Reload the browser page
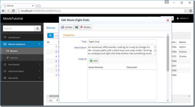 click(13, 11)
